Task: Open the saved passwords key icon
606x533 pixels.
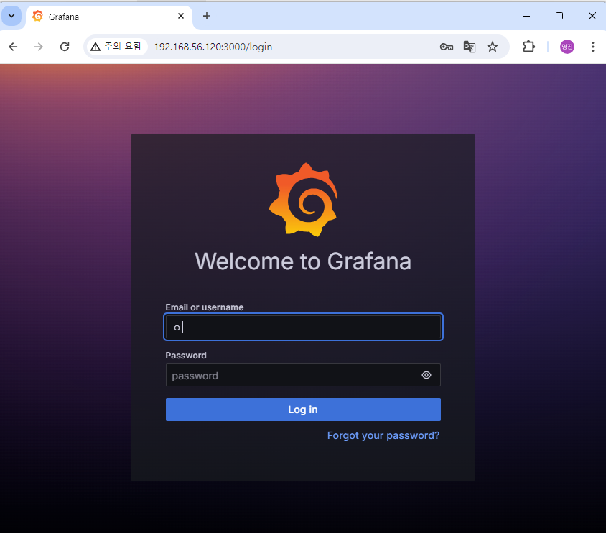Action: click(447, 47)
